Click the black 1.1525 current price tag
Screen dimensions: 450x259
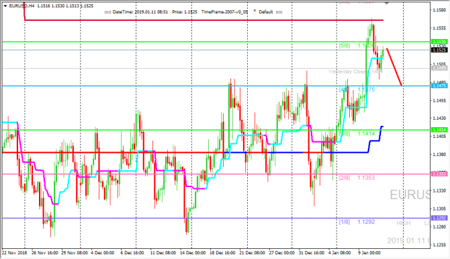click(x=439, y=50)
